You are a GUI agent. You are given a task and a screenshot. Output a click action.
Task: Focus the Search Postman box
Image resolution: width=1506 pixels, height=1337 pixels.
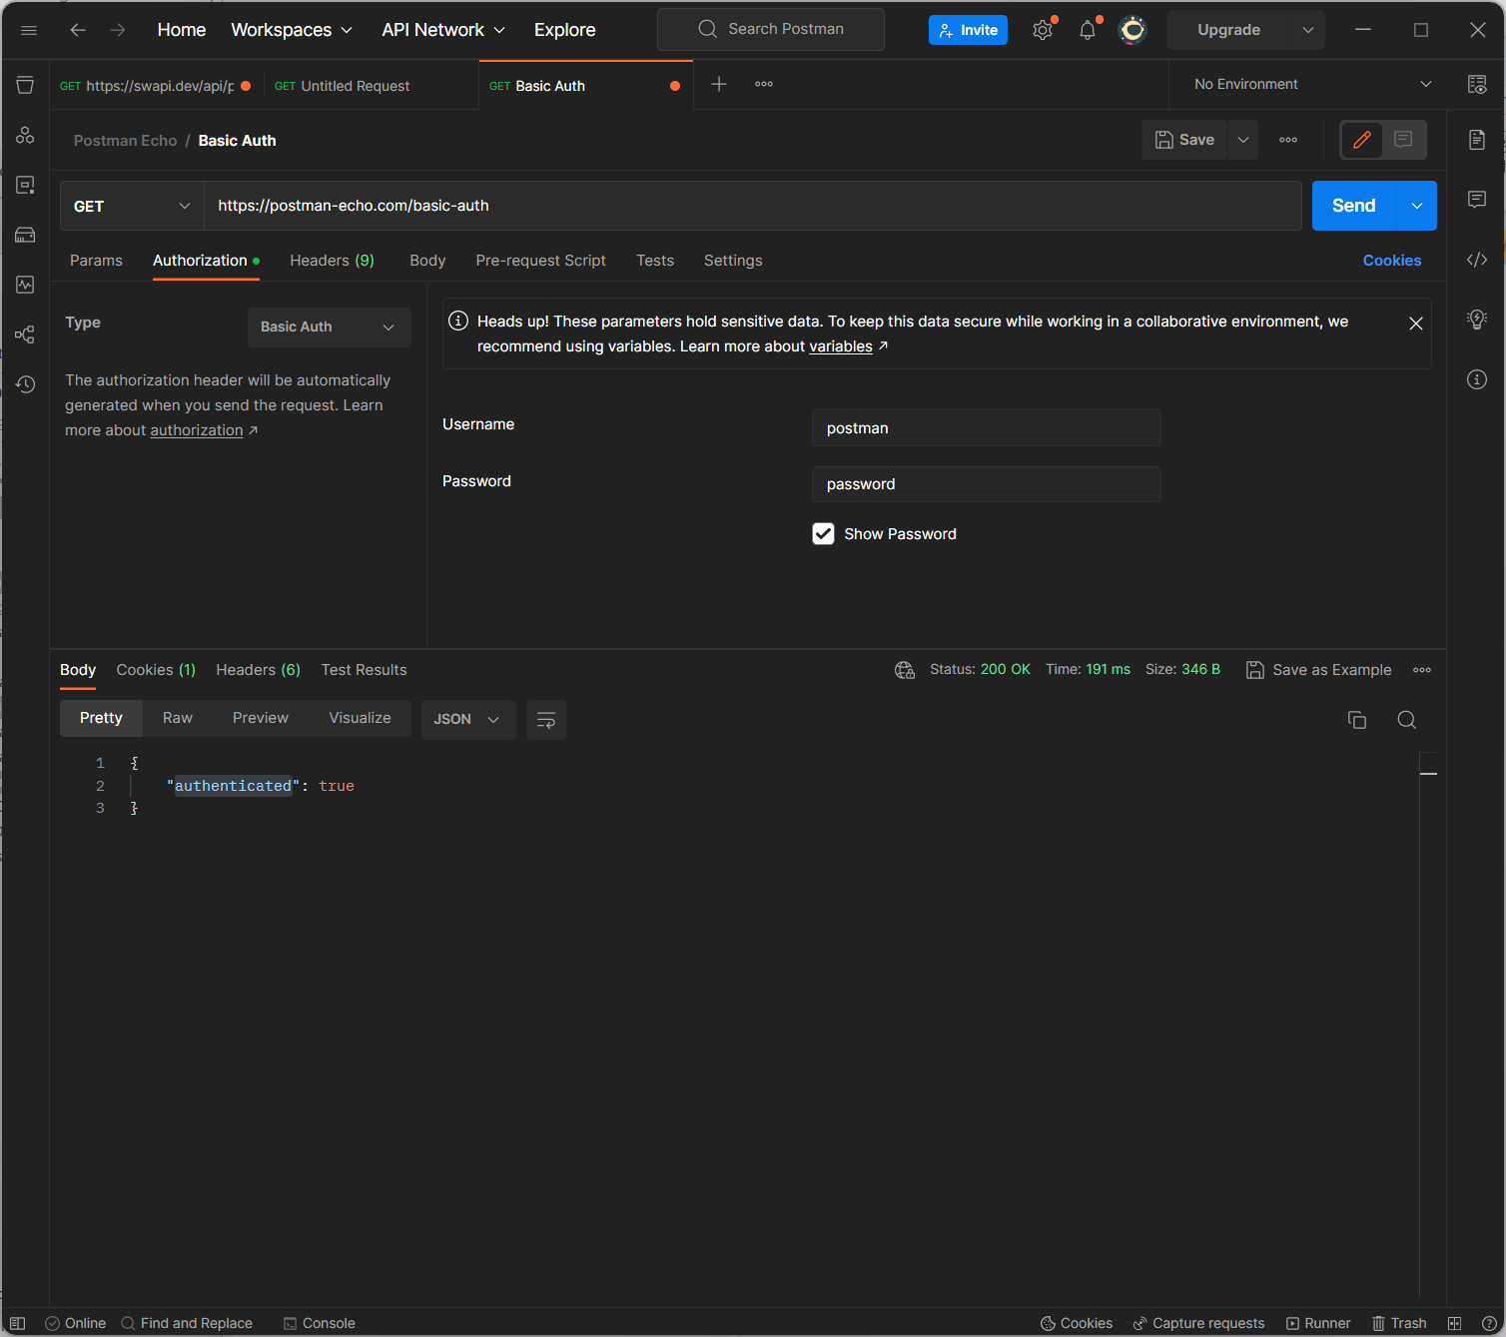tap(771, 29)
